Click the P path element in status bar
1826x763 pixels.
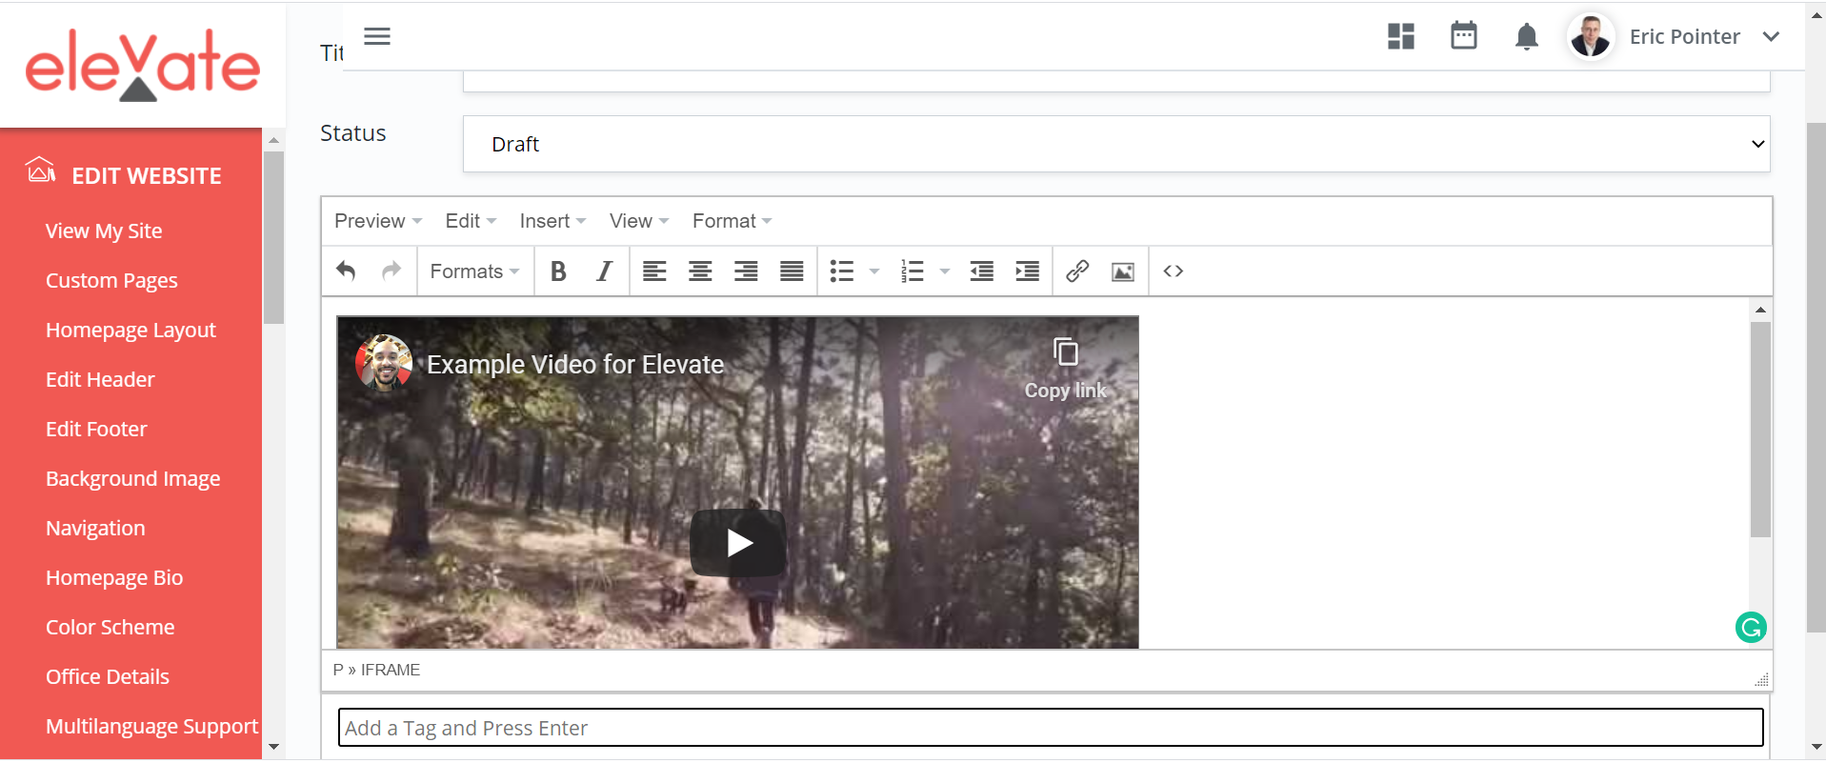click(338, 670)
